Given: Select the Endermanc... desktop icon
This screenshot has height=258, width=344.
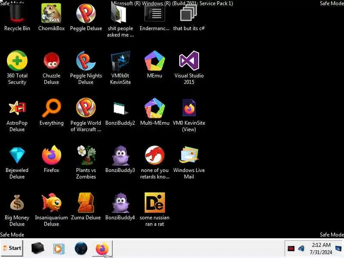Looking at the screenshot, I should [x=155, y=13].
